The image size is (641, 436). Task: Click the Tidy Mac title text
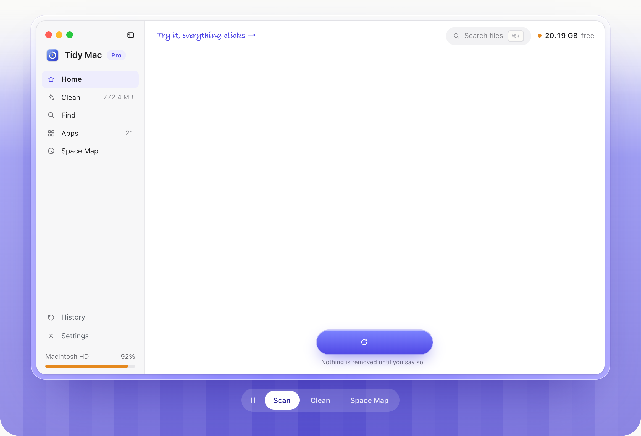tap(83, 55)
